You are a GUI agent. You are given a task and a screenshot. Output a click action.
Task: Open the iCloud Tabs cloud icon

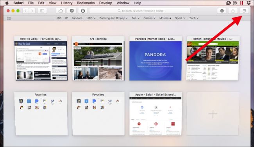click(61, 11)
